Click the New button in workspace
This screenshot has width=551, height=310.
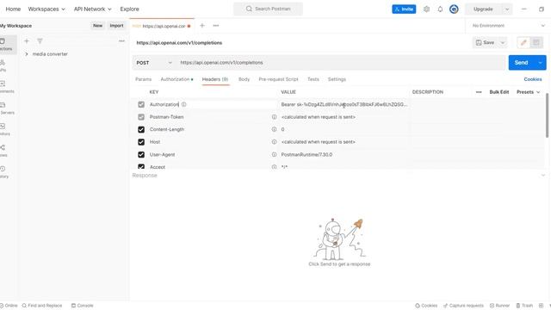click(x=97, y=26)
